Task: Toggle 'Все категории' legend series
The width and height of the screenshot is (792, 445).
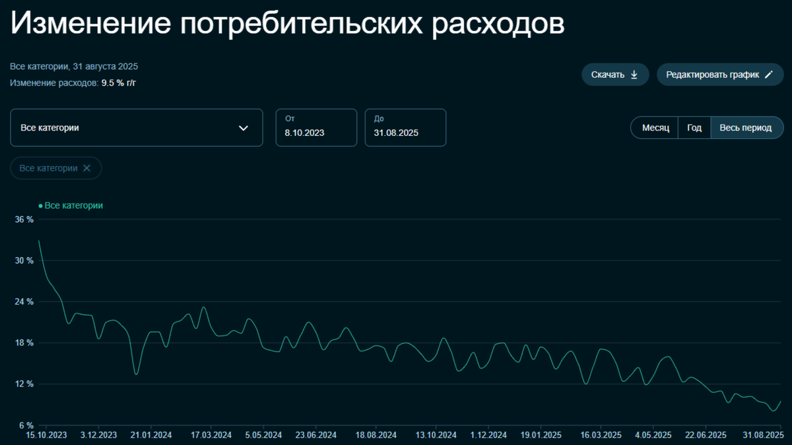Action: [x=71, y=206]
